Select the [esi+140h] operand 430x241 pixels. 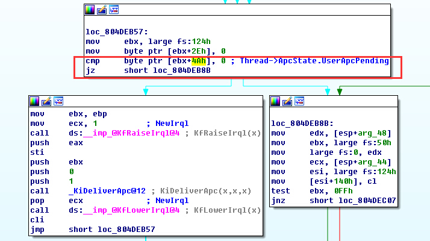[334, 181]
